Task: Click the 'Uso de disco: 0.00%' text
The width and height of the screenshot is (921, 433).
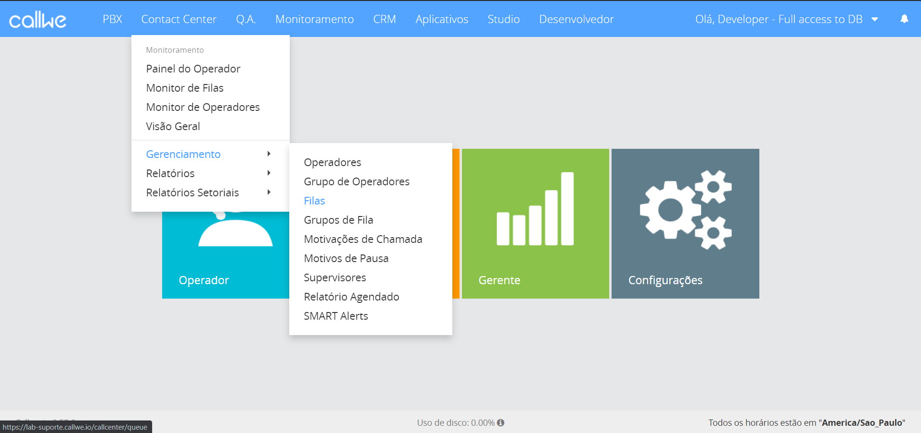Action: [456, 423]
